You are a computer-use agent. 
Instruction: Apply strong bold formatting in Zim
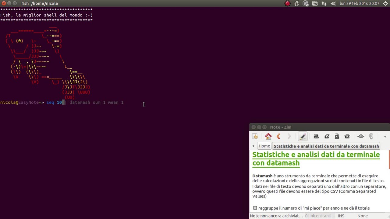pyautogui.click(x=316, y=136)
